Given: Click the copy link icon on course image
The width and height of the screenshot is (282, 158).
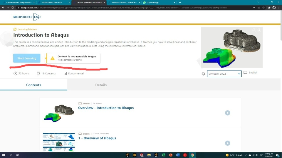Looking at the screenshot, I should coord(254,30).
